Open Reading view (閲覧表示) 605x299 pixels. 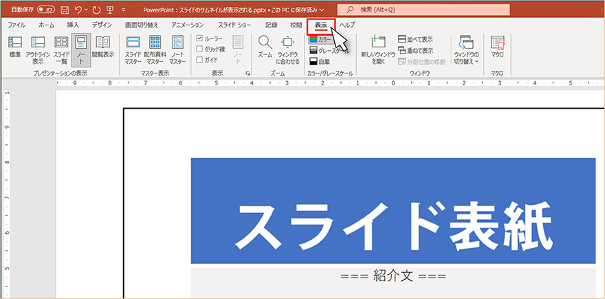[x=103, y=47]
